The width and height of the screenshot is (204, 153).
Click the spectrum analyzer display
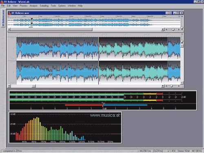(x=65, y=128)
